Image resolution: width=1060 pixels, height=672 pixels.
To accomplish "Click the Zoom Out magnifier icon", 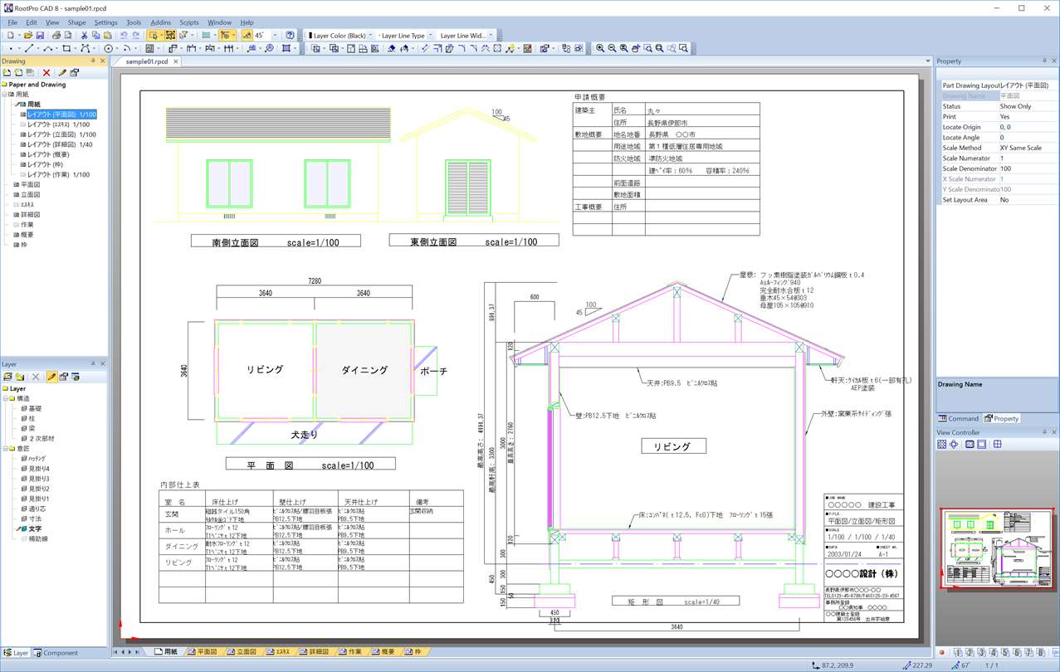I will click(x=612, y=49).
